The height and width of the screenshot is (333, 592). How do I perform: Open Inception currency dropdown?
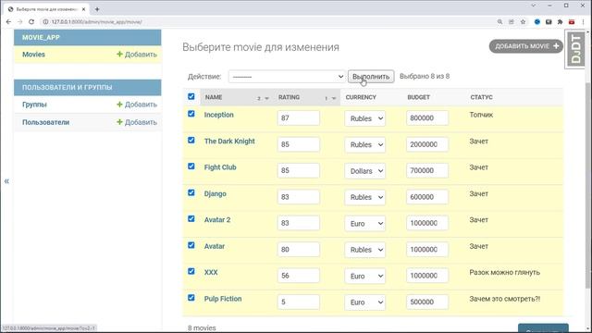tap(364, 118)
